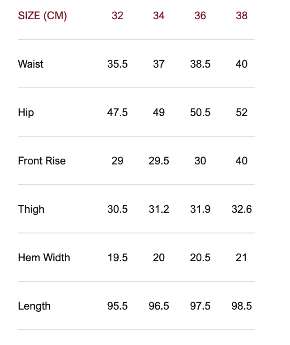Select size 34 column header
Viewport: 290px width, 345px height.
pos(159,16)
